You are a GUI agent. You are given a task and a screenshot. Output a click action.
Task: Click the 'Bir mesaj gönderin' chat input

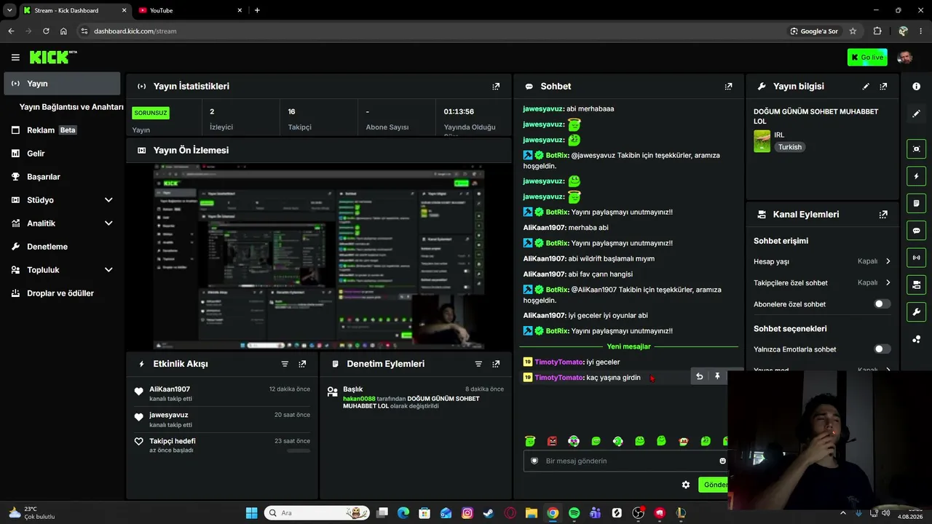pos(626,461)
